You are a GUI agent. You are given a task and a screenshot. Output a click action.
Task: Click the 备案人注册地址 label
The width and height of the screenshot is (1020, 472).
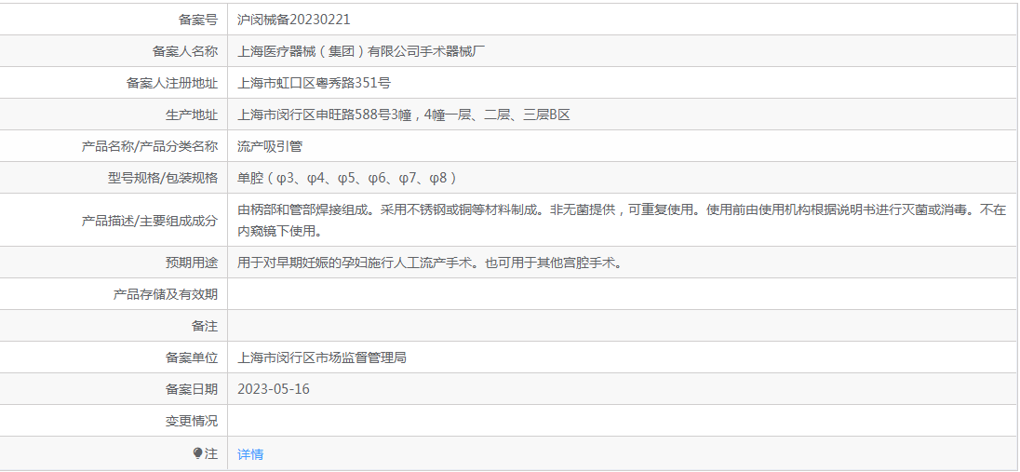pyautogui.click(x=172, y=84)
